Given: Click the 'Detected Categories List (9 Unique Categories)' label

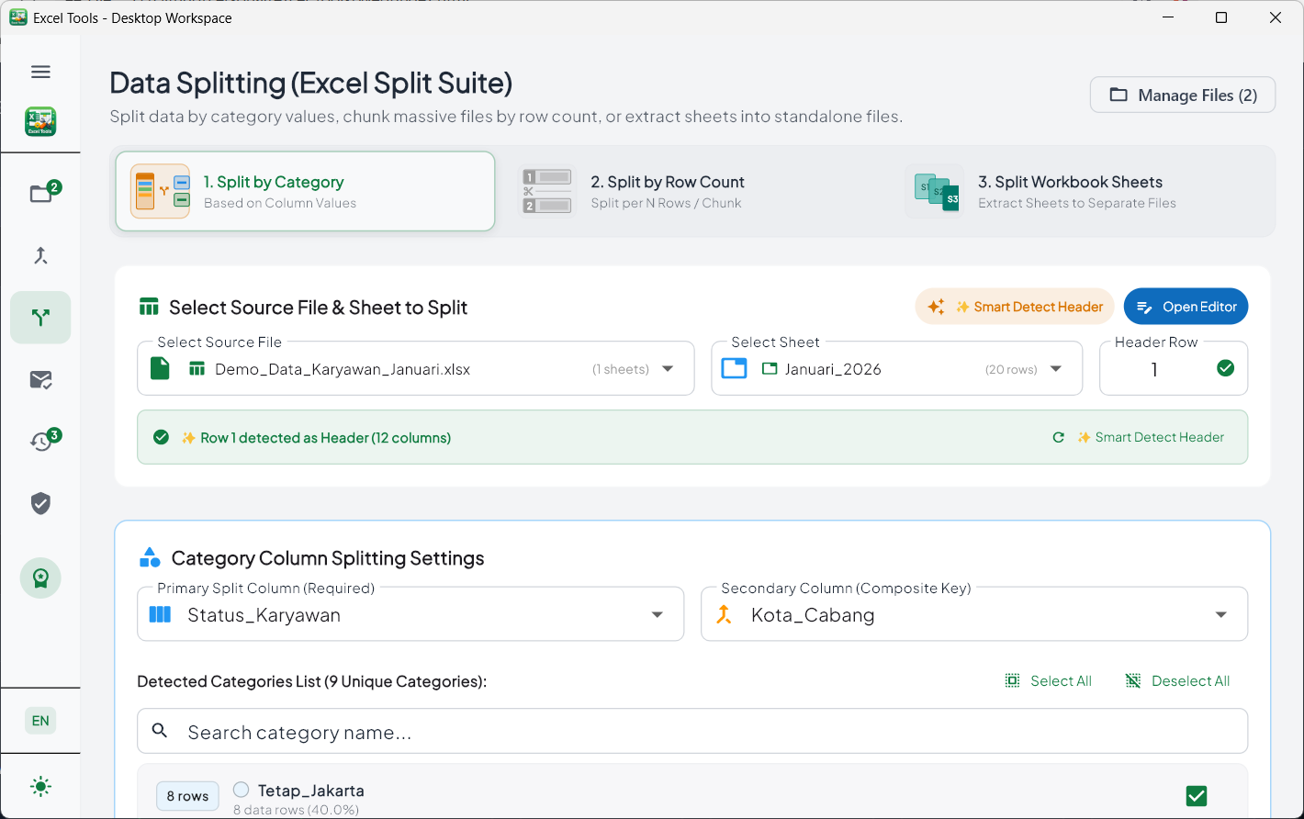Looking at the screenshot, I should pyautogui.click(x=312, y=681).
